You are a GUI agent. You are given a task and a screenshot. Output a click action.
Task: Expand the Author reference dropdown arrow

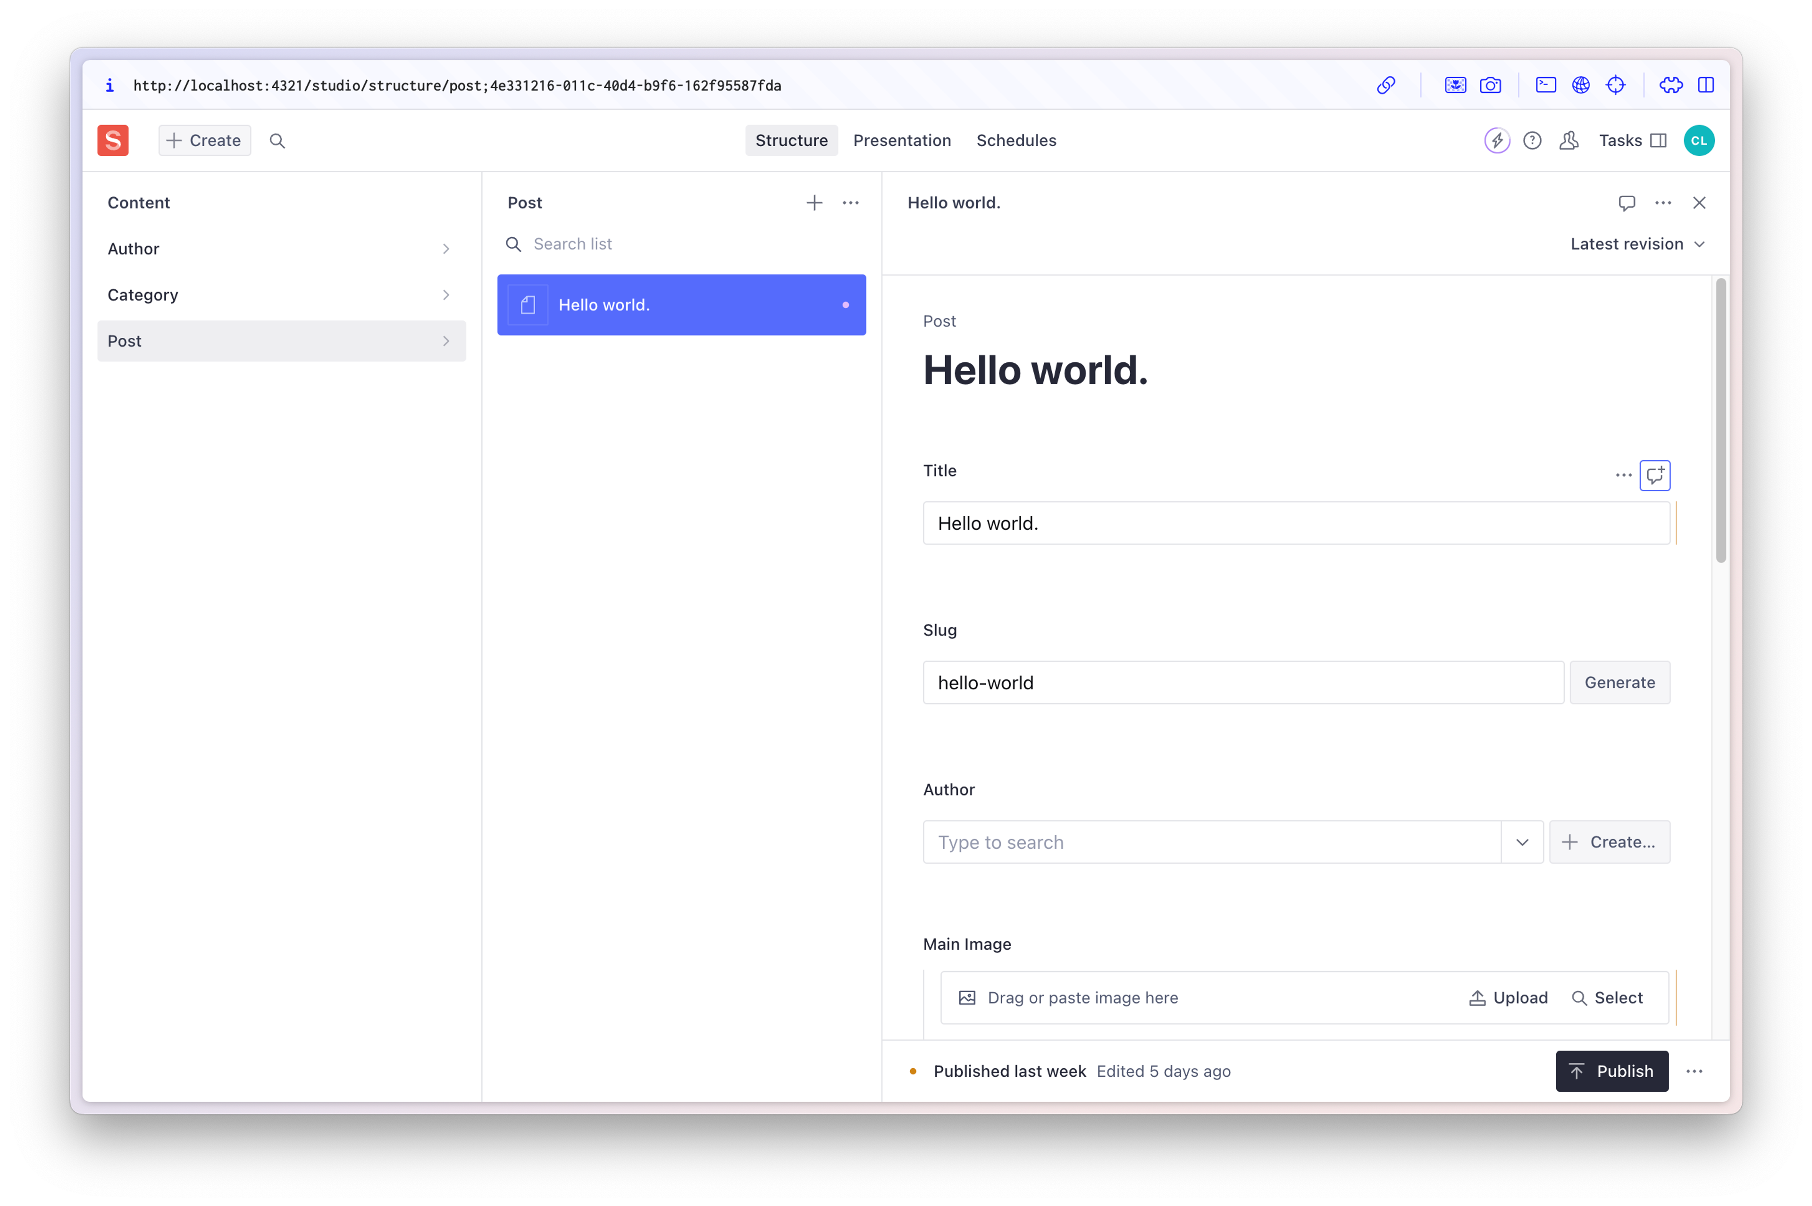(1521, 842)
